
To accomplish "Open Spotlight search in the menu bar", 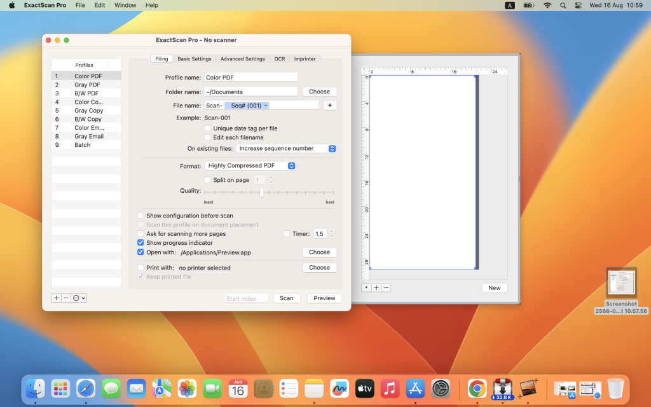I will click(x=563, y=5).
